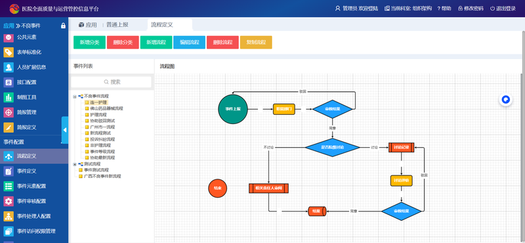Click the 退出登录 power icon
525x243 pixels.
coord(492,9)
